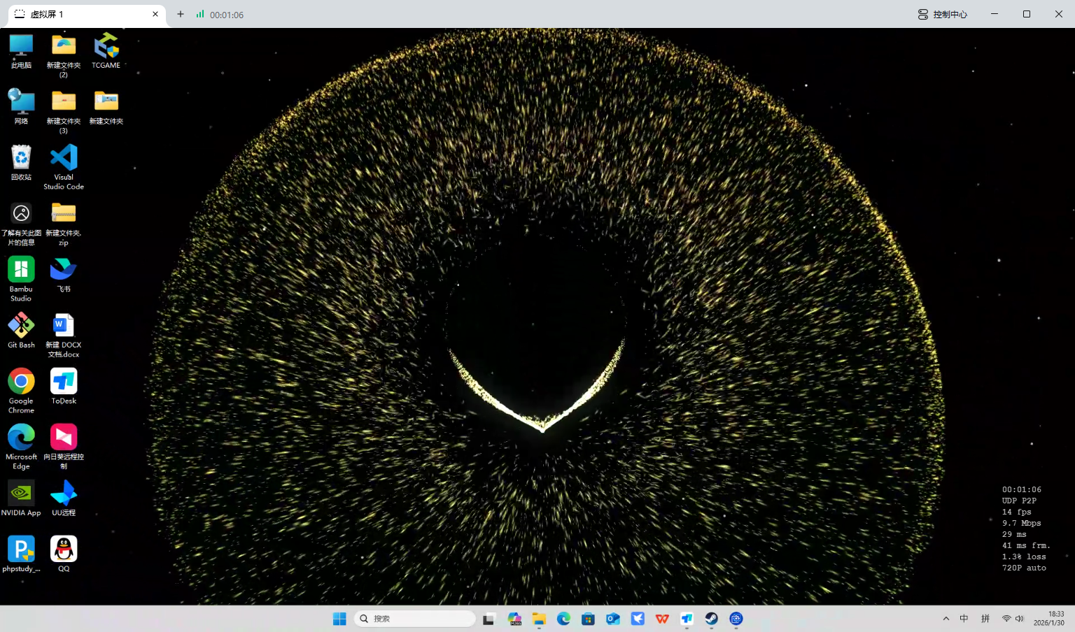Toggle the 拼 IME mode indicator
The image size is (1075, 632).
(985, 619)
